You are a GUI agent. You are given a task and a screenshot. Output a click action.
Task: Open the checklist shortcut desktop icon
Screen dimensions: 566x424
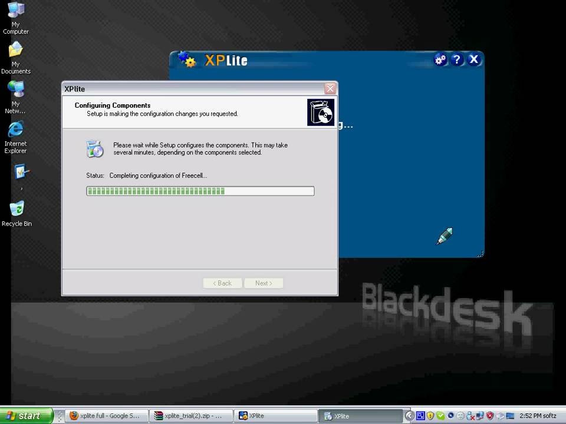(21, 172)
